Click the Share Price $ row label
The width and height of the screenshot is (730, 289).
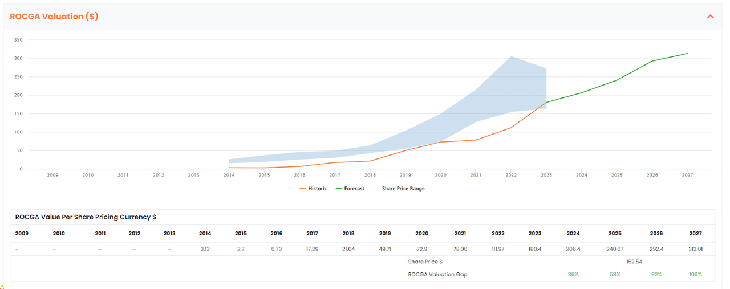pyautogui.click(x=425, y=262)
